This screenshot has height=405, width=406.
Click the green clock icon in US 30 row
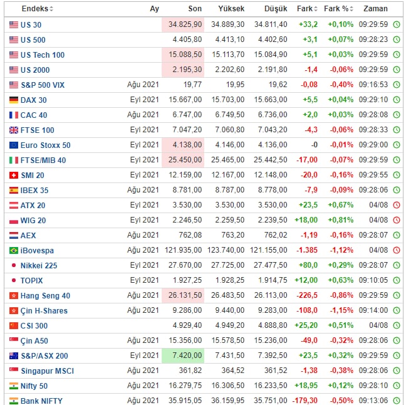tap(397, 24)
